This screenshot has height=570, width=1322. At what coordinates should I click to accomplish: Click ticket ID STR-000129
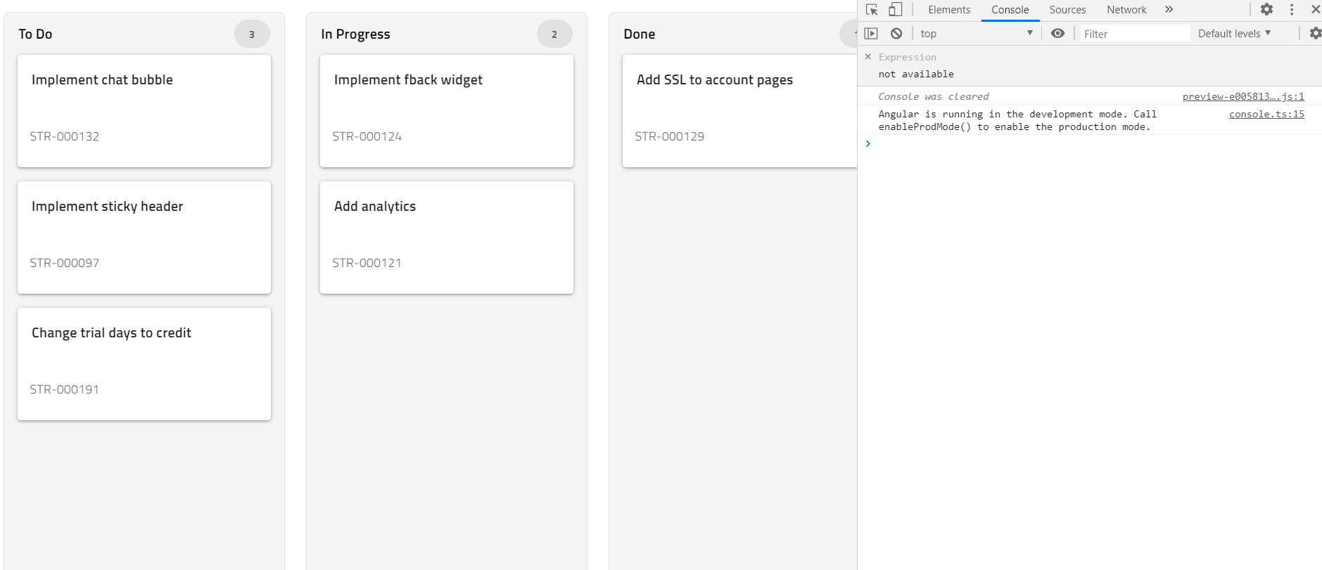[670, 136]
